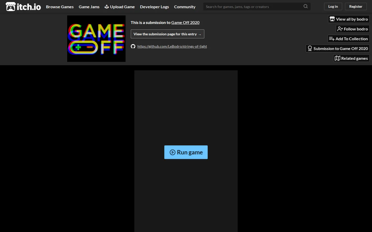This screenshot has width=372, height=232.
Task: Click Add To Collection
Action: [x=348, y=39]
